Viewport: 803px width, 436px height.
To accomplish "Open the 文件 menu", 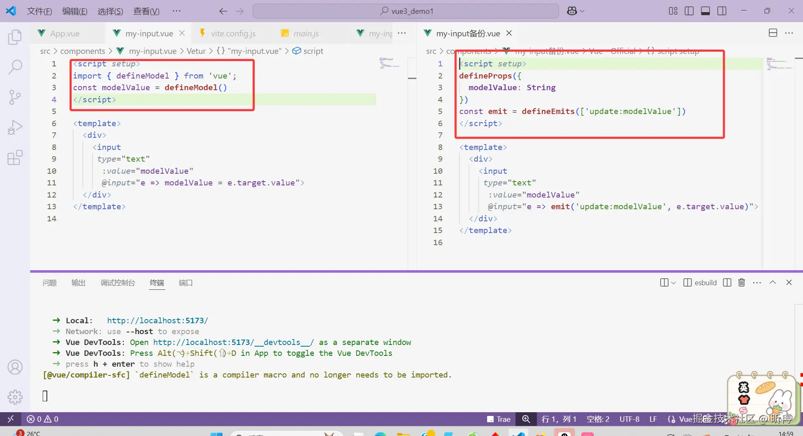I will coord(39,11).
